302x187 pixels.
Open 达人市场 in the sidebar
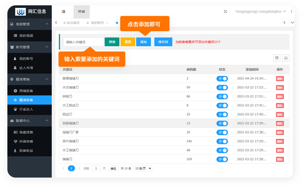coord(26,68)
